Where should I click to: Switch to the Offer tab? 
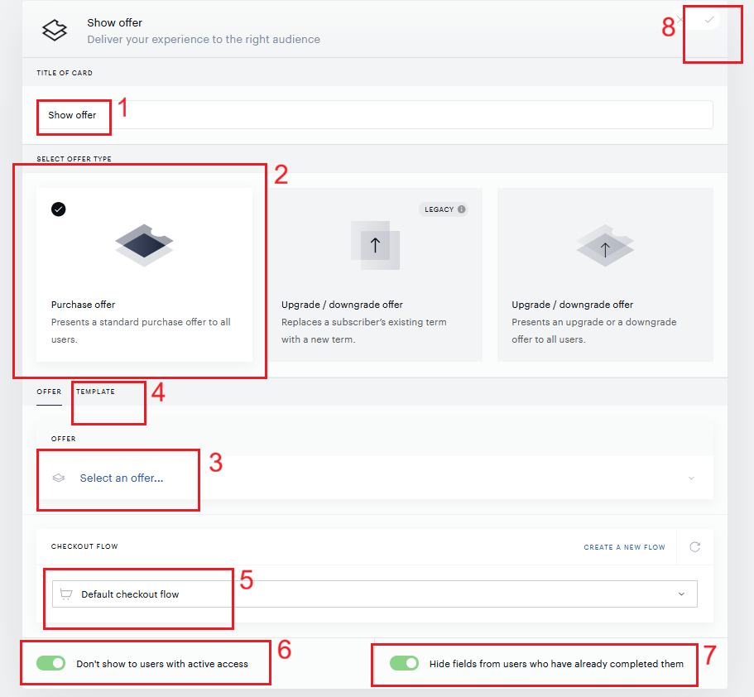49,392
